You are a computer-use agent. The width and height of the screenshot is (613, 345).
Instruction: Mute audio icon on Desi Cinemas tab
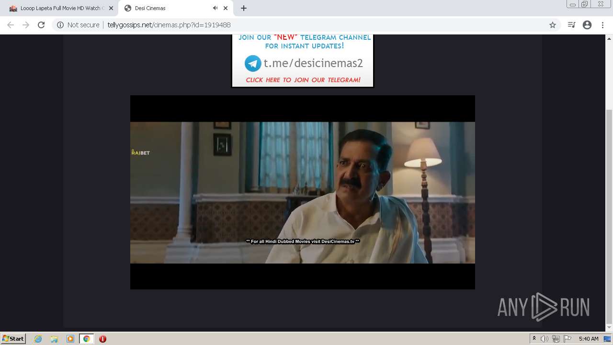coord(215,8)
